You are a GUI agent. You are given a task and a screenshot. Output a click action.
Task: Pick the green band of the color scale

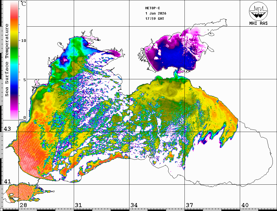pyautogui.click(x=14, y=49)
